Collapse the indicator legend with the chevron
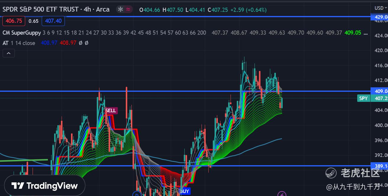Viewport: 388px width, 196px height. click(x=9, y=53)
